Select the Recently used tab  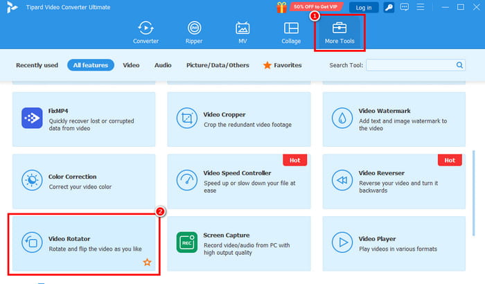pyautogui.click(x=37, y=65)
